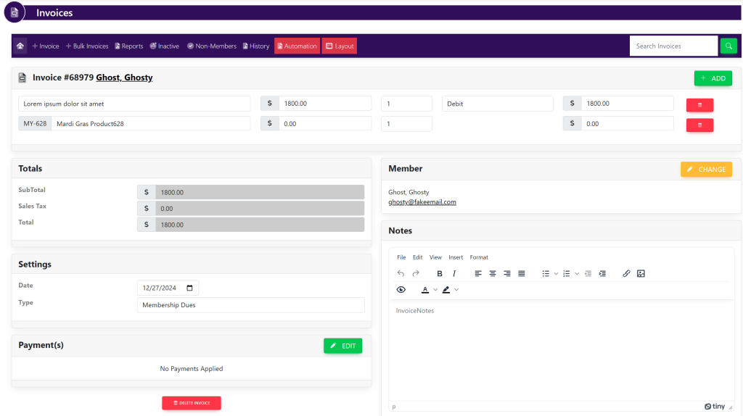Toggle the notes preview eye icon
The image size is (743, 416).
pyautogui.click(x=401, y=290)
